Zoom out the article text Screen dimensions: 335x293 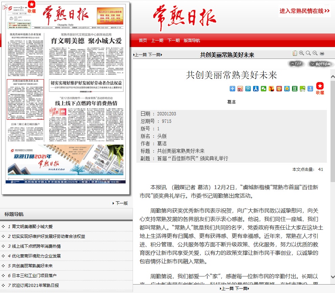(315, 53)
